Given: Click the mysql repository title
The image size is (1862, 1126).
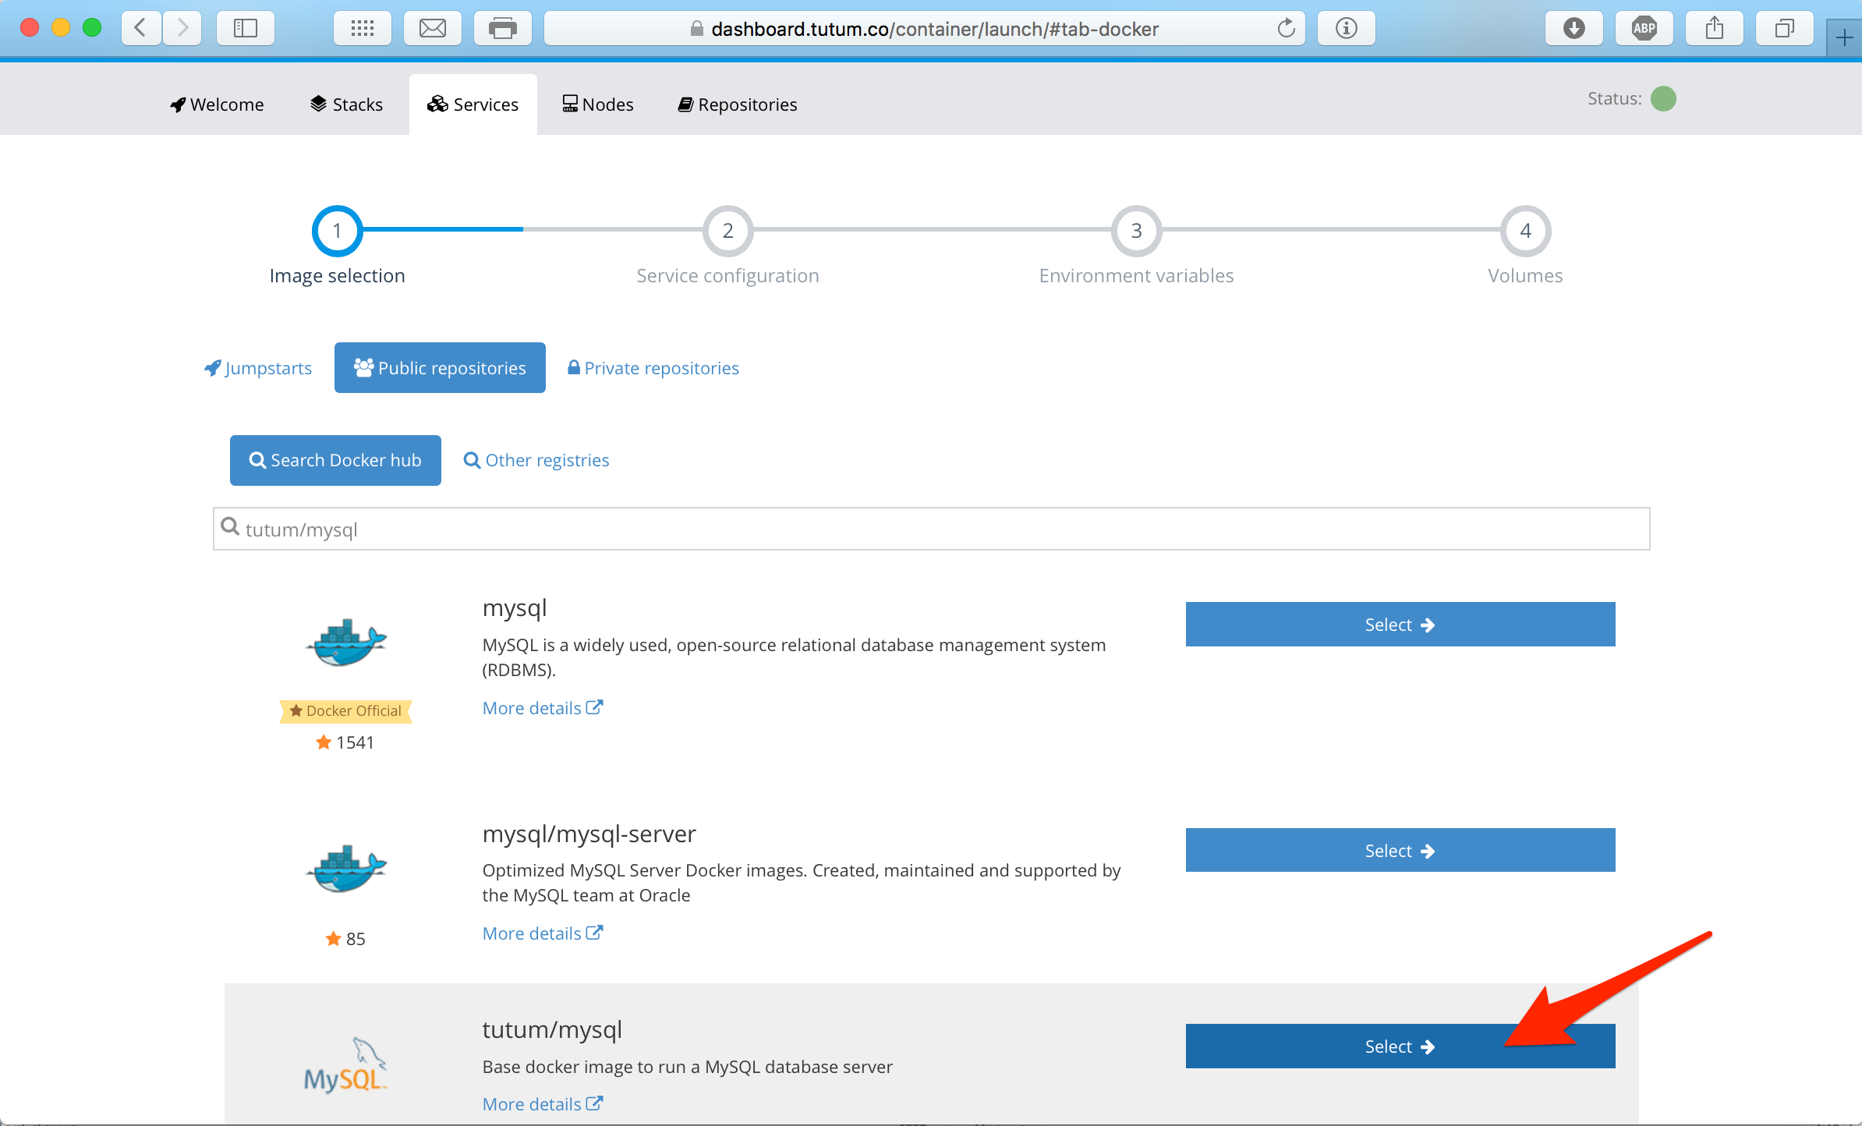Looking at the screenshot, I should [515, 608].
